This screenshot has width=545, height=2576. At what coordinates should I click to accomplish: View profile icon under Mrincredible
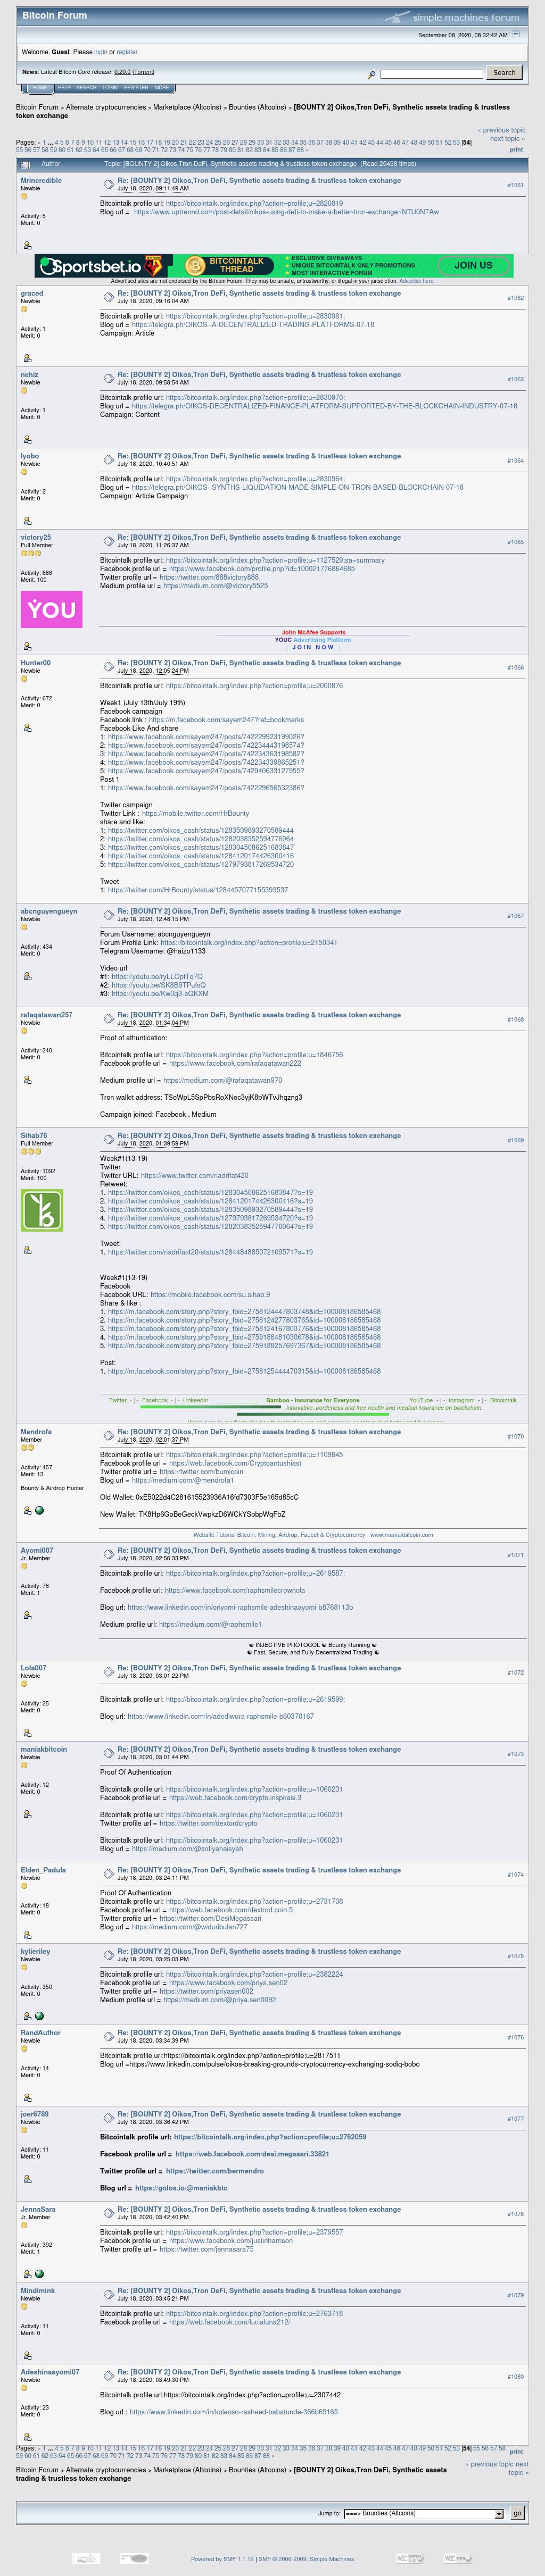pos(27,245)
